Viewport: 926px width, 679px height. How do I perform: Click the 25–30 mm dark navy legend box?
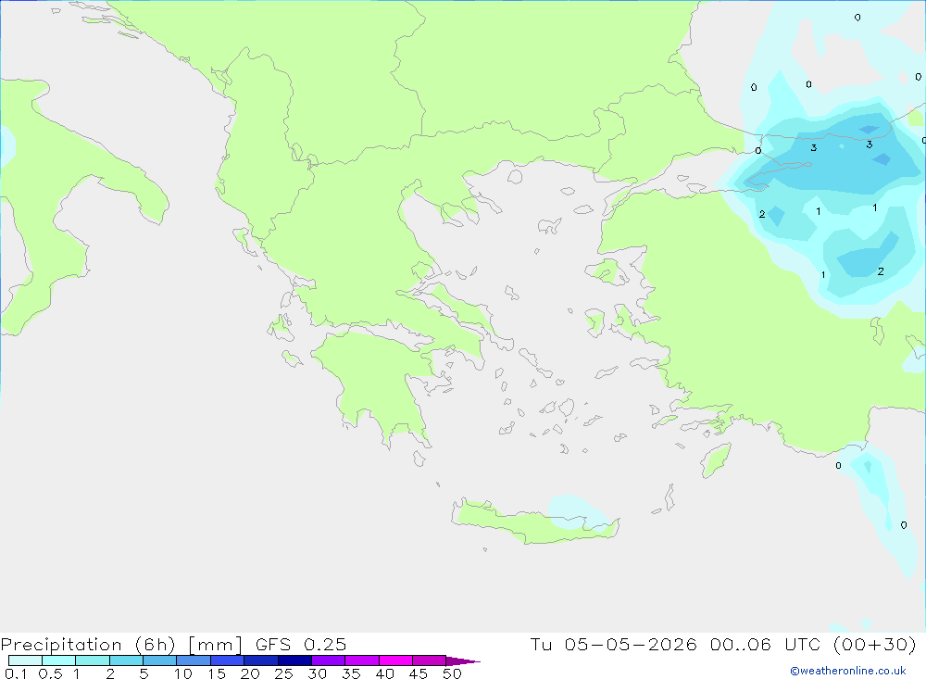[294, 660]
